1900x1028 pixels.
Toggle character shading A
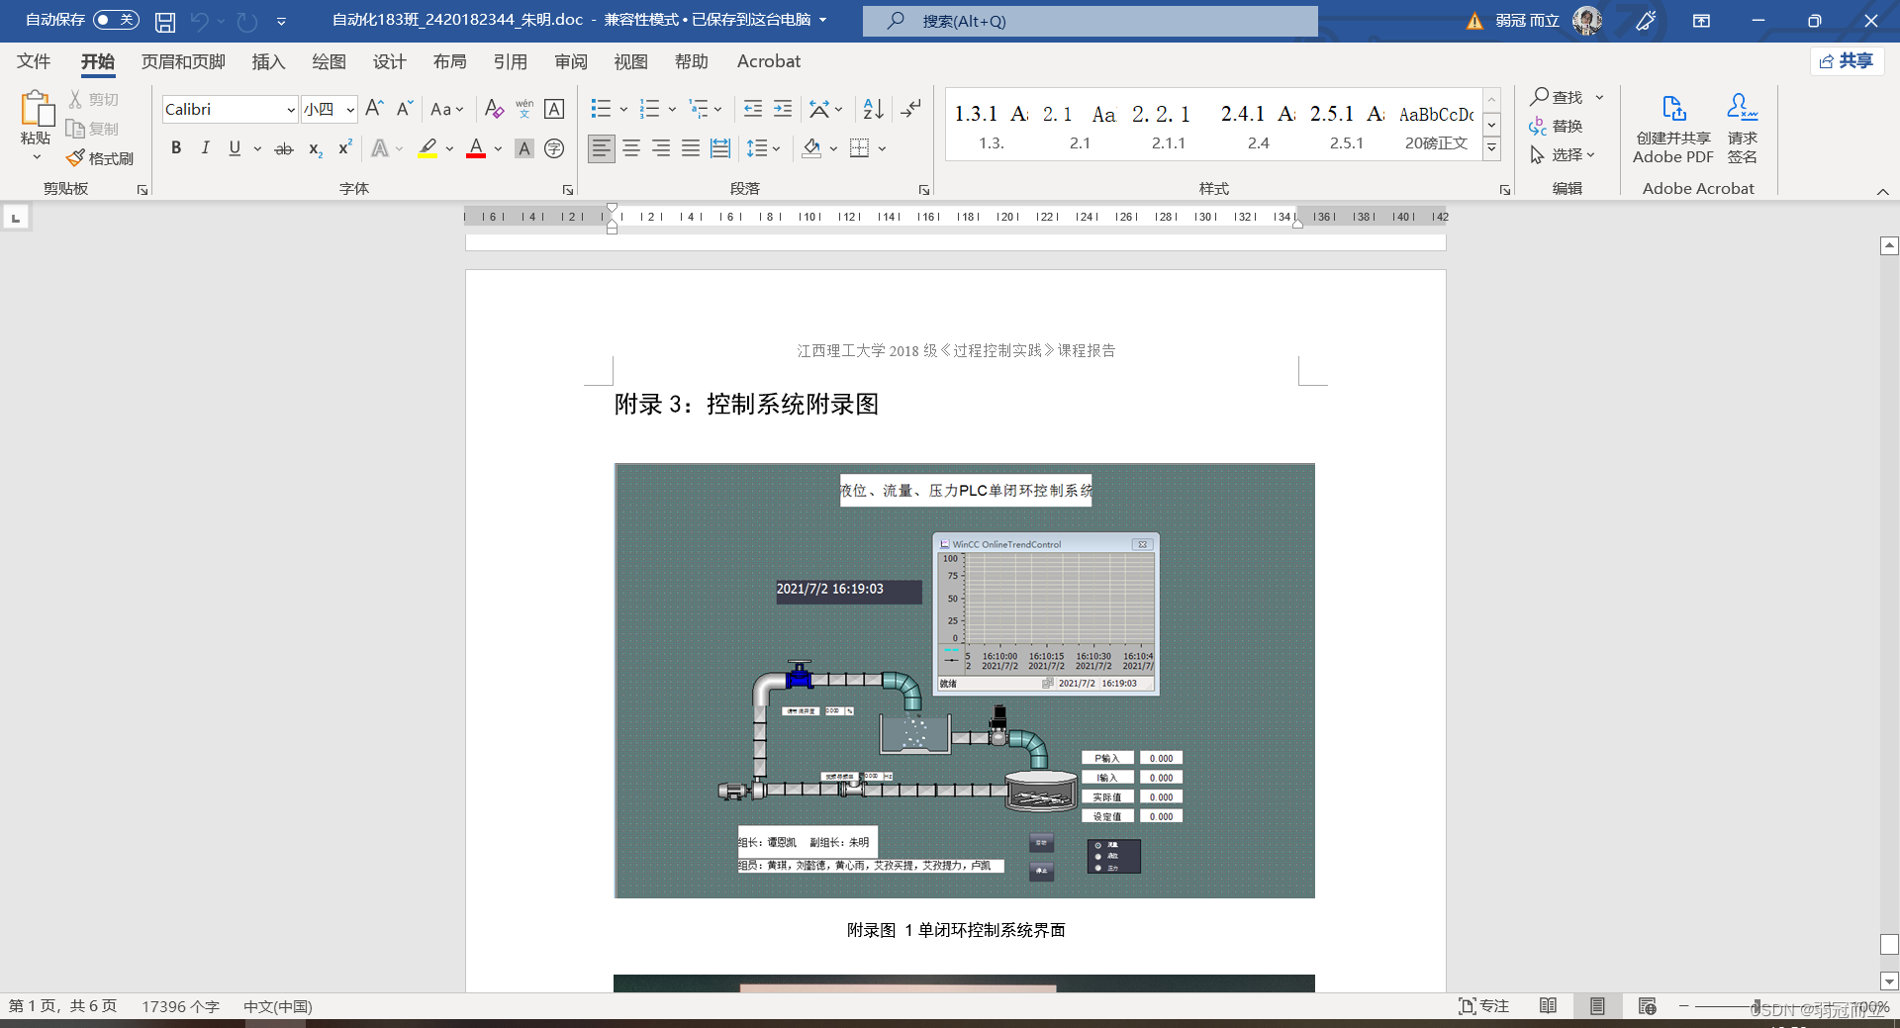[x=524, y=148]
